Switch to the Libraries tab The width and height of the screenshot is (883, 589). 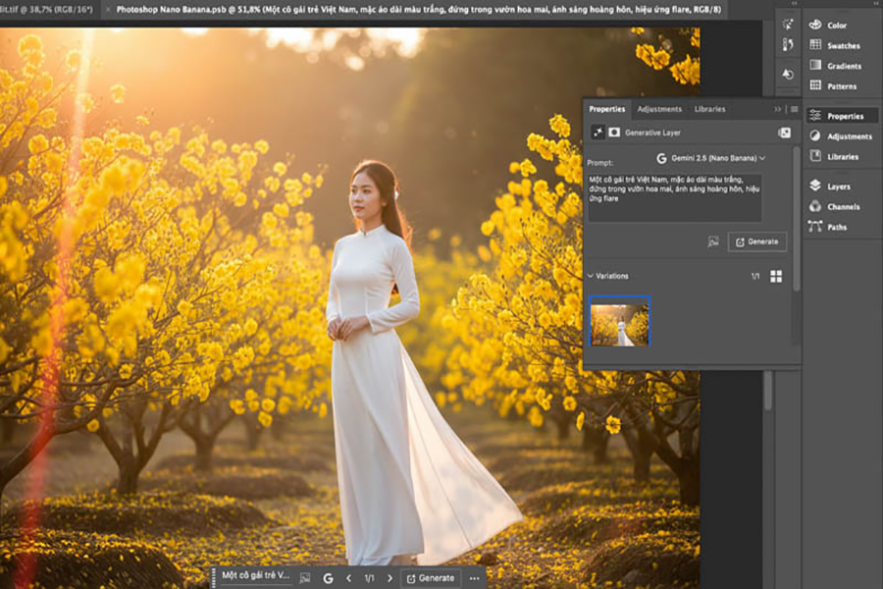click(x=709, y=109)
